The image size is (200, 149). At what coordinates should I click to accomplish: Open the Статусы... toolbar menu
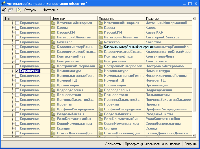(x=31, y=10)
